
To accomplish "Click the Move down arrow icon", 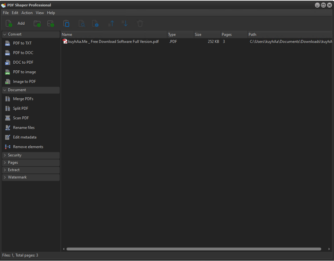I will tap(125, 23).
